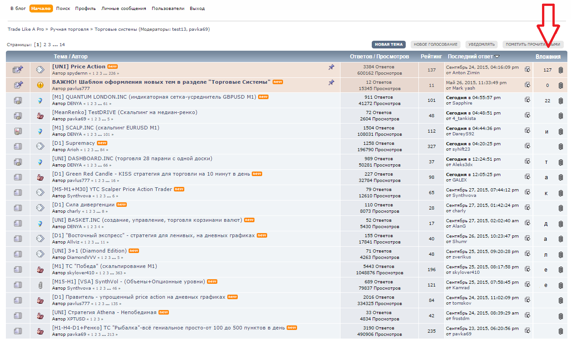Go to last post icon by Aleks3dx
Screen dimensions: 571x339
[528, 162]
